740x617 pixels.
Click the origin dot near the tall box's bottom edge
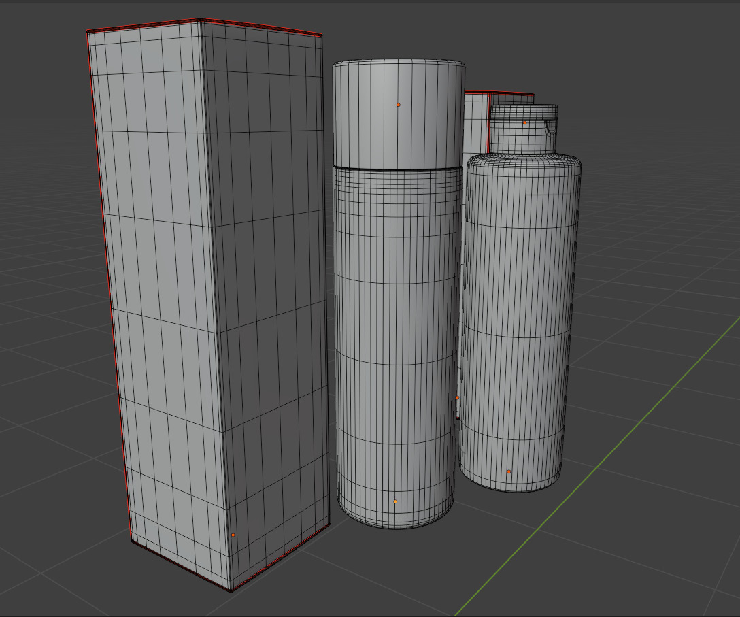tap(233, 535)
